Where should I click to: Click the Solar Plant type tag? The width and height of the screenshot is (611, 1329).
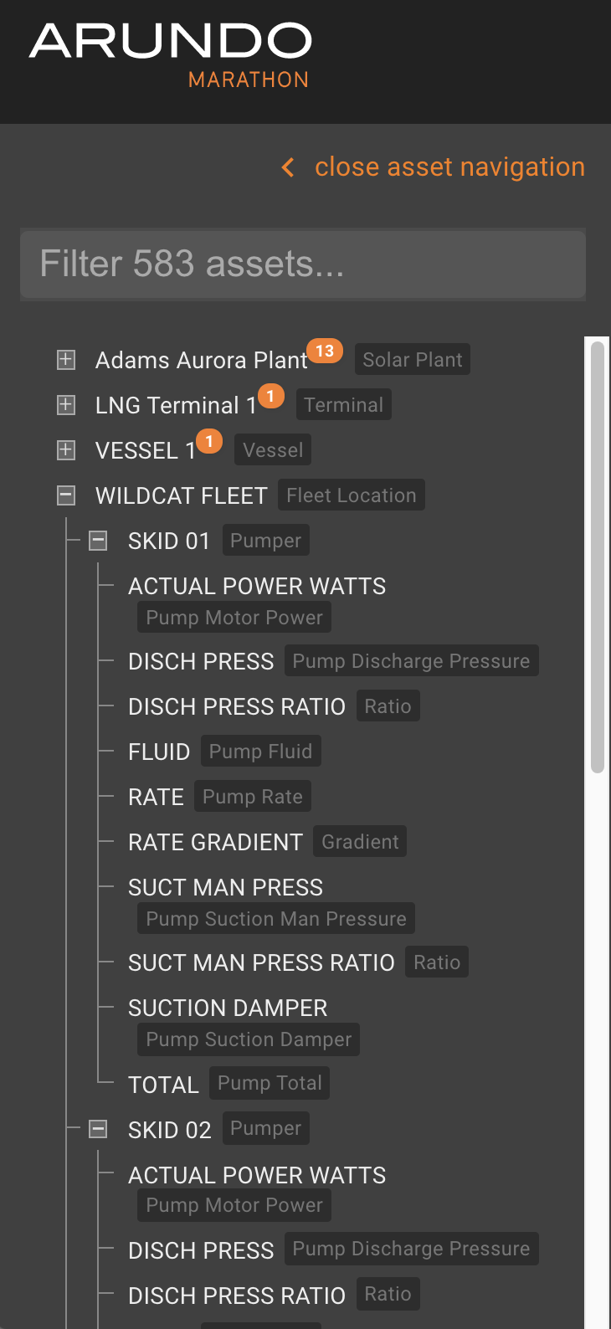coord(412,359)
